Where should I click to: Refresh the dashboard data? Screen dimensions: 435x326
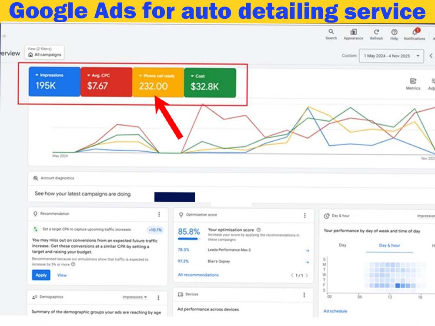tap(376, 34)
